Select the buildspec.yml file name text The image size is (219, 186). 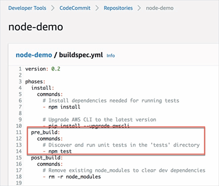(x=81, y=55)
